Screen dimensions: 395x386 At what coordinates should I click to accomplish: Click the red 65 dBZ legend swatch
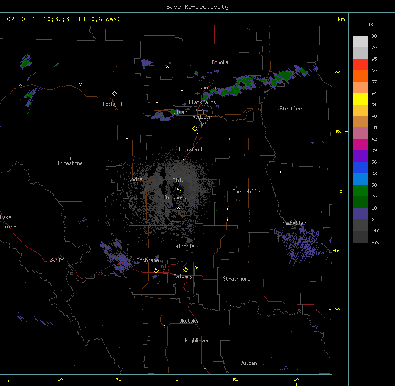pos(360,65)
